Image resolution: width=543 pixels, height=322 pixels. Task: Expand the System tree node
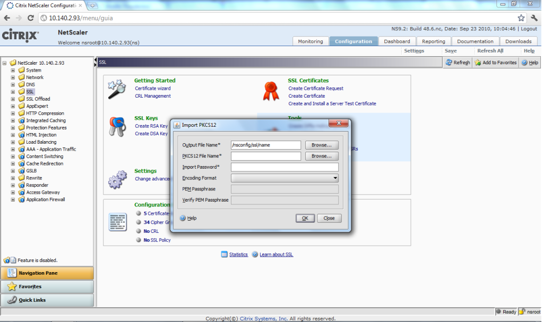[13, 70]
